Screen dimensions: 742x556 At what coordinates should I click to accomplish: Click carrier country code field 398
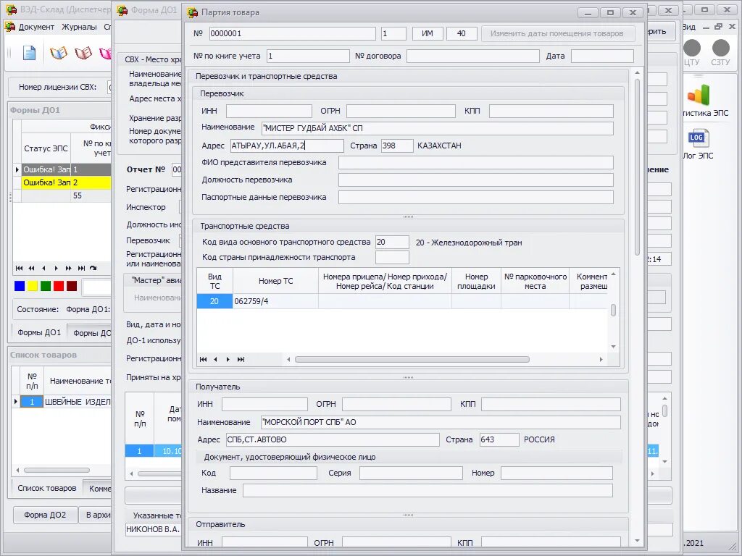[397, 146]
